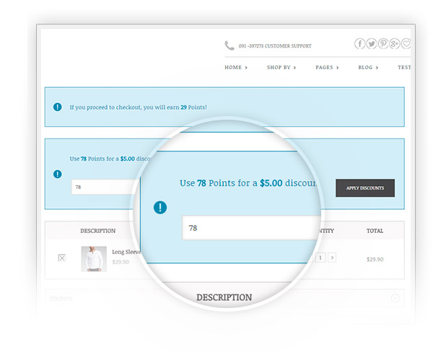Screen dimensions: 433x352
Task: Remove the Long Sleeve item with X icon
Action: tap(62, 258)
